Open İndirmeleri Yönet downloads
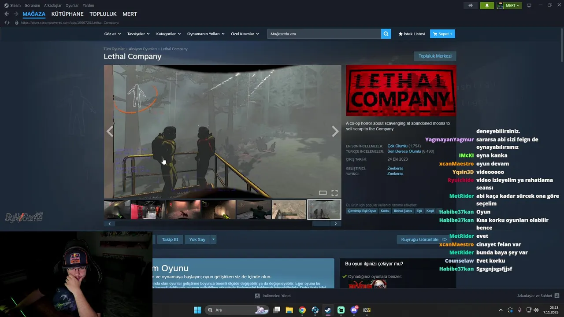The width and height of the screenshot is (564, 317). tap(273, 296)
